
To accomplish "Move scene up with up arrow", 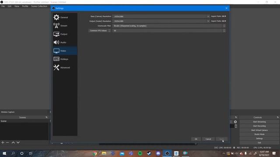I will coord(13,143).
